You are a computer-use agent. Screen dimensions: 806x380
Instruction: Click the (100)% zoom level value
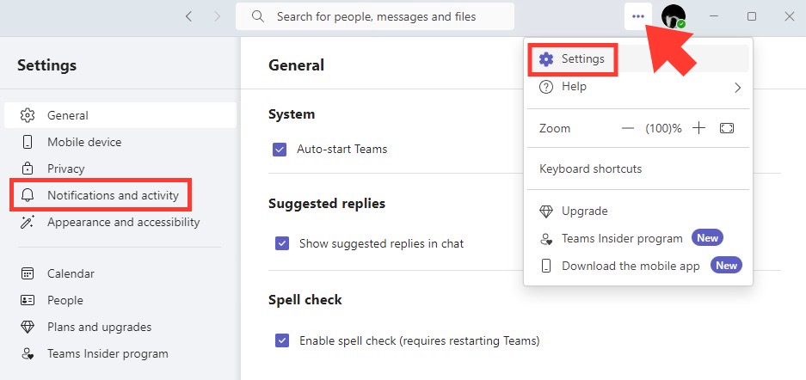(663, 128)
